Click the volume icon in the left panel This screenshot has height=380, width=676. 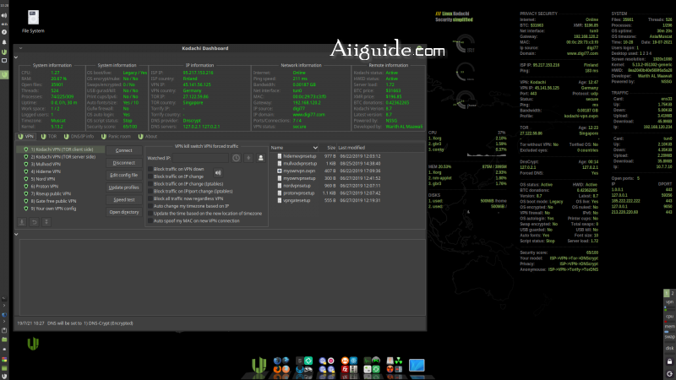pos(4,15)
